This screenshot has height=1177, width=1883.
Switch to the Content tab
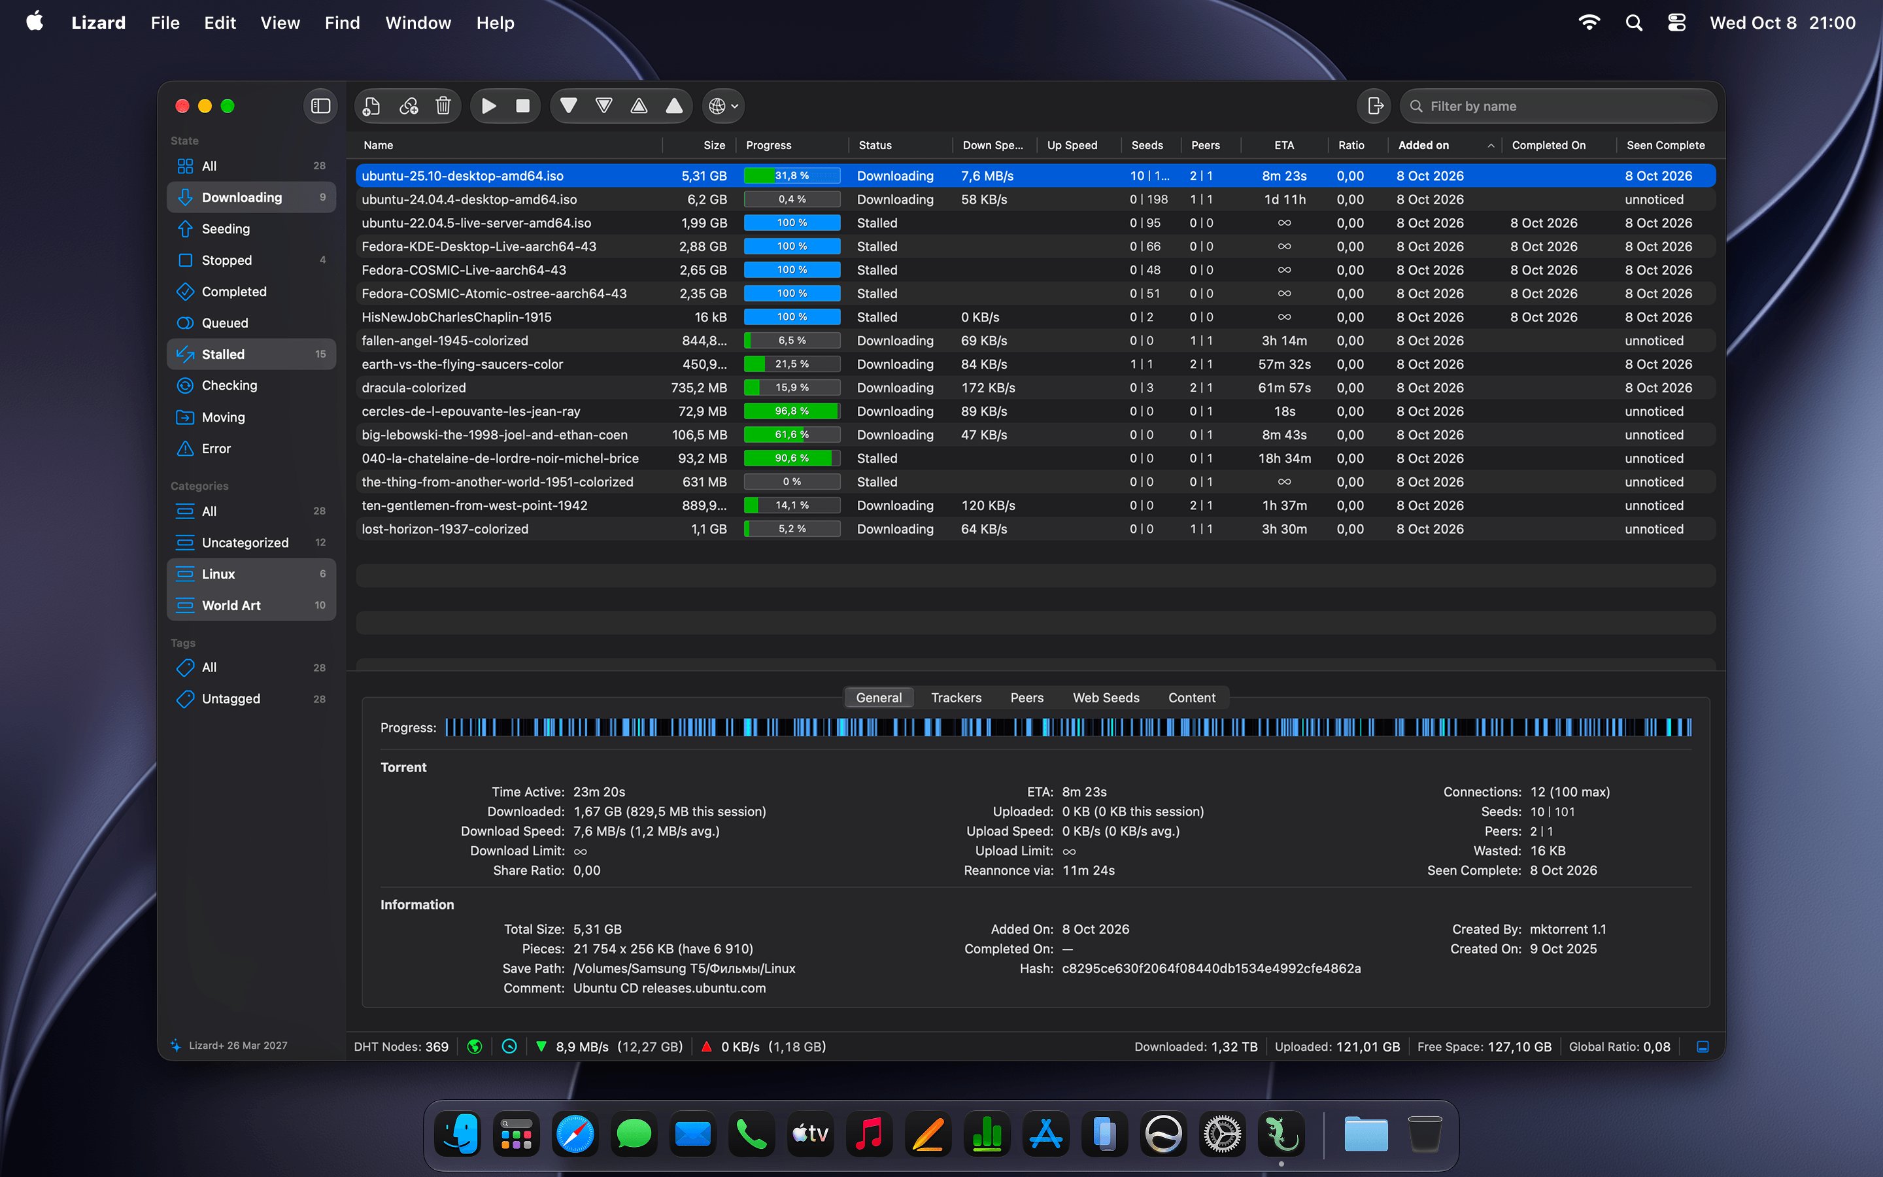point(1191,698)
